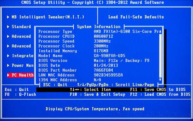The height and width of the screenshot is (121, 193).
Task: Click arrow beside Power Management entry
Action: (x=8, y=65)
